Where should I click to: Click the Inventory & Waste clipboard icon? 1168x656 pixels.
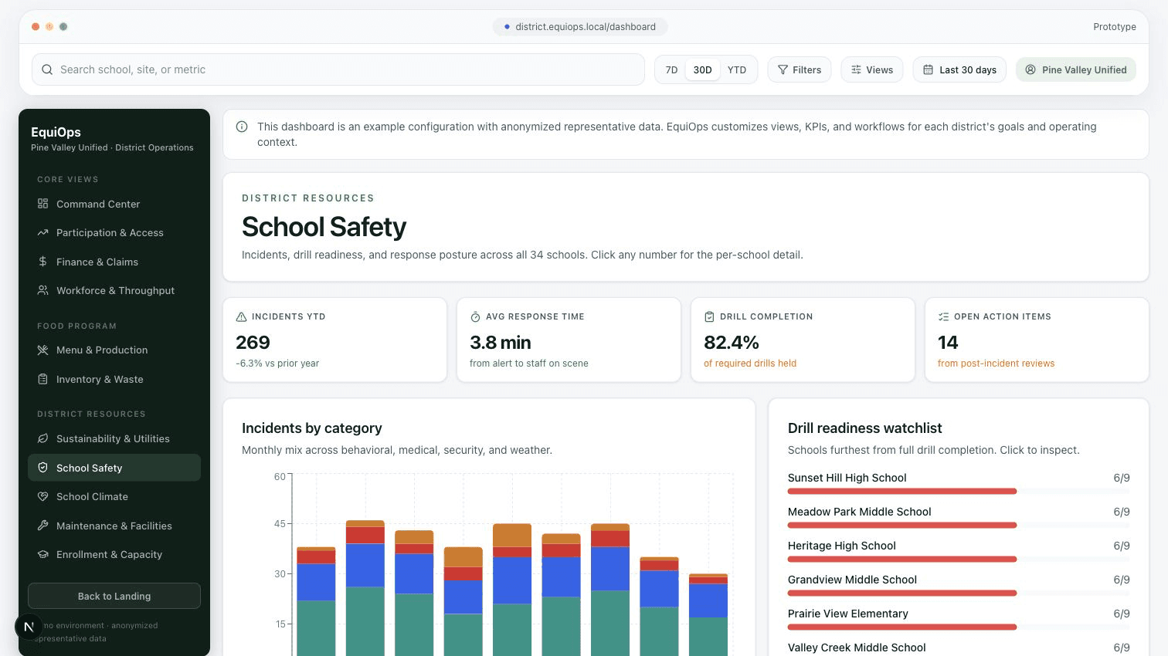coord(42,379)
